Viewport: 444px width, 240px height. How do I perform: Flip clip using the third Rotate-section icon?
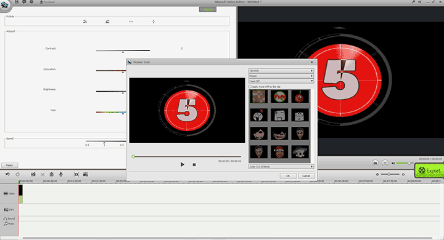pos(131,22)
